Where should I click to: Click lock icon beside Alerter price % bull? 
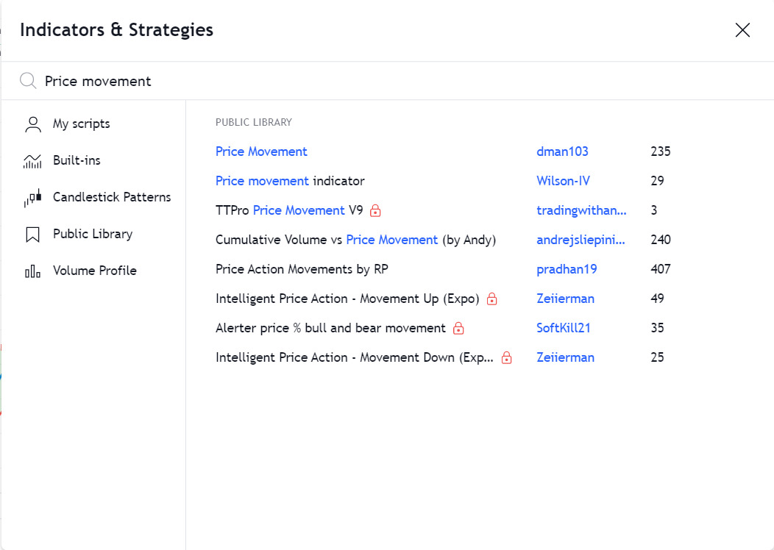[458, 329]
